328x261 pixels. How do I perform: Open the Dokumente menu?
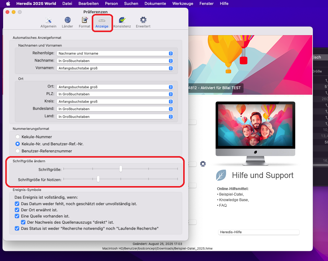(155, 4)
